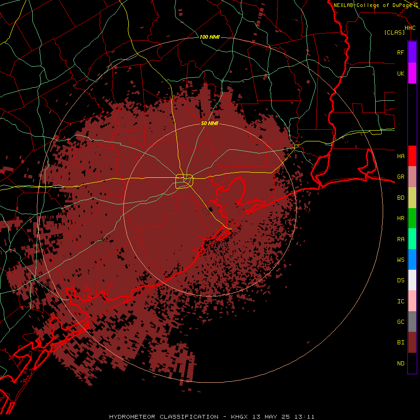The width and height of the screenshot is (420, 420).
Task: Click the BD yellow legend swatch
Action: tap(412, 197)
